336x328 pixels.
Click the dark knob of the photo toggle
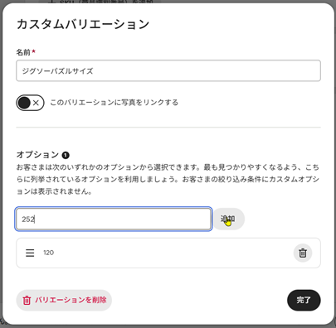[x=24, y=103]
